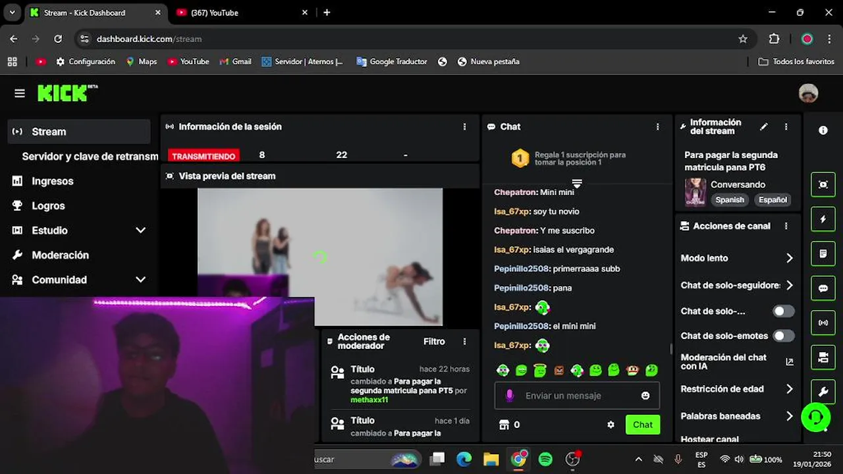This screenshot has height=474, width=843.
Task: Expand the Estudio sidebar section
Action: coord(140,230)
